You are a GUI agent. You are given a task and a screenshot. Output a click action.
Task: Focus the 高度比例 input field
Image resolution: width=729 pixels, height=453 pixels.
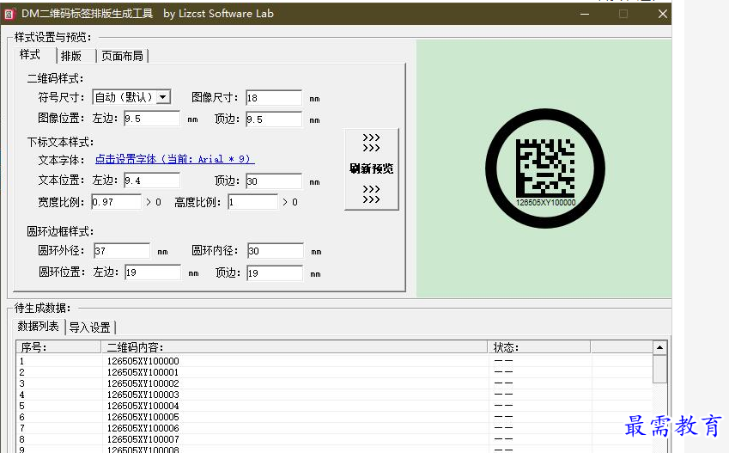(x=252, y=202)
